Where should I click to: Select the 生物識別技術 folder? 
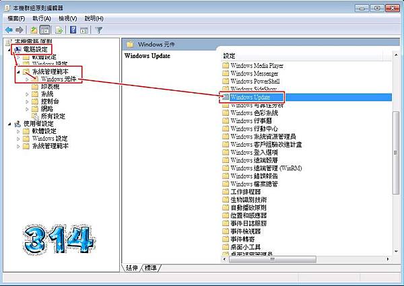(x=248, y=199)
